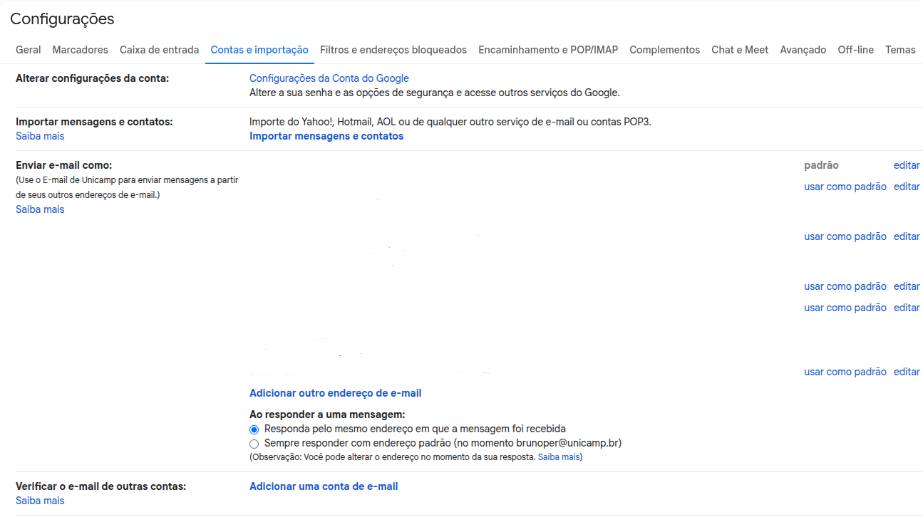
Task: Click 'editar' beside the padrão address
Action: [x=907, y=165]
